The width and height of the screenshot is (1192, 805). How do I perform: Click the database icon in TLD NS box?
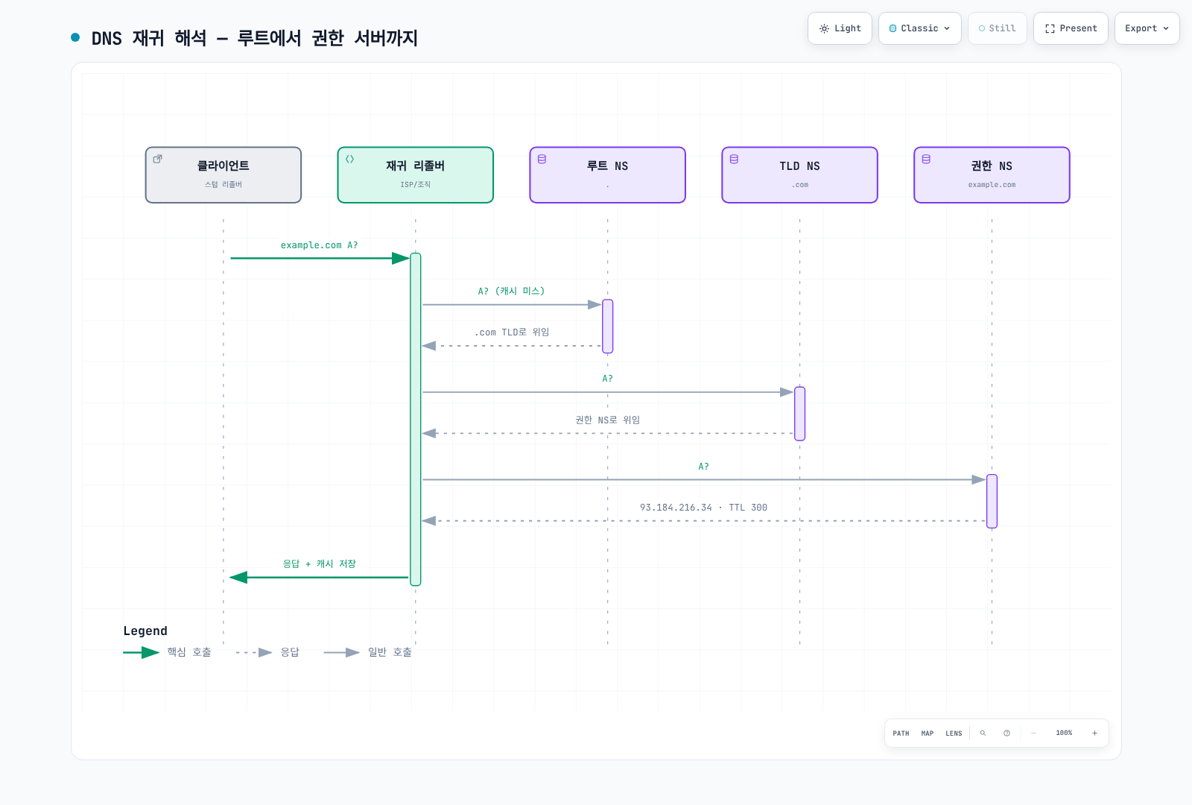coord(734,159)
